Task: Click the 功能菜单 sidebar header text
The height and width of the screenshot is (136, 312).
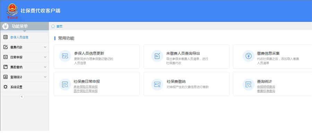Action: coord(20,26)
